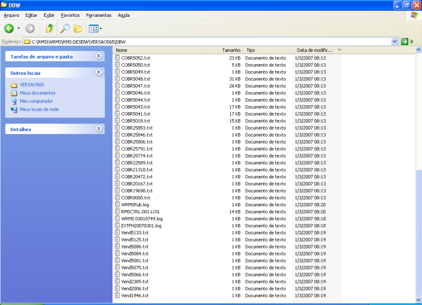The width and height of the screenshot is (422, 305).
Task: Click the vertical scrollbar thumb
Action: point(419,232)
